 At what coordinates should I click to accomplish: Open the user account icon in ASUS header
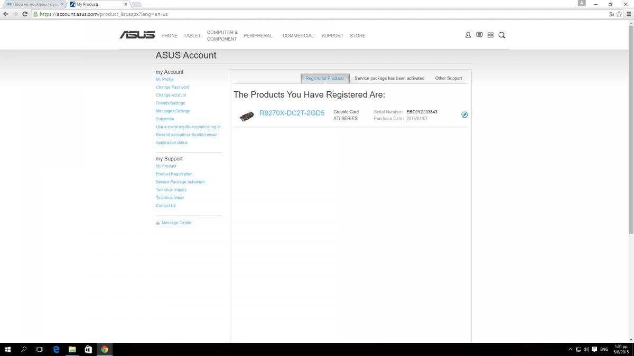pyautogui.click(x=468, y=35)
